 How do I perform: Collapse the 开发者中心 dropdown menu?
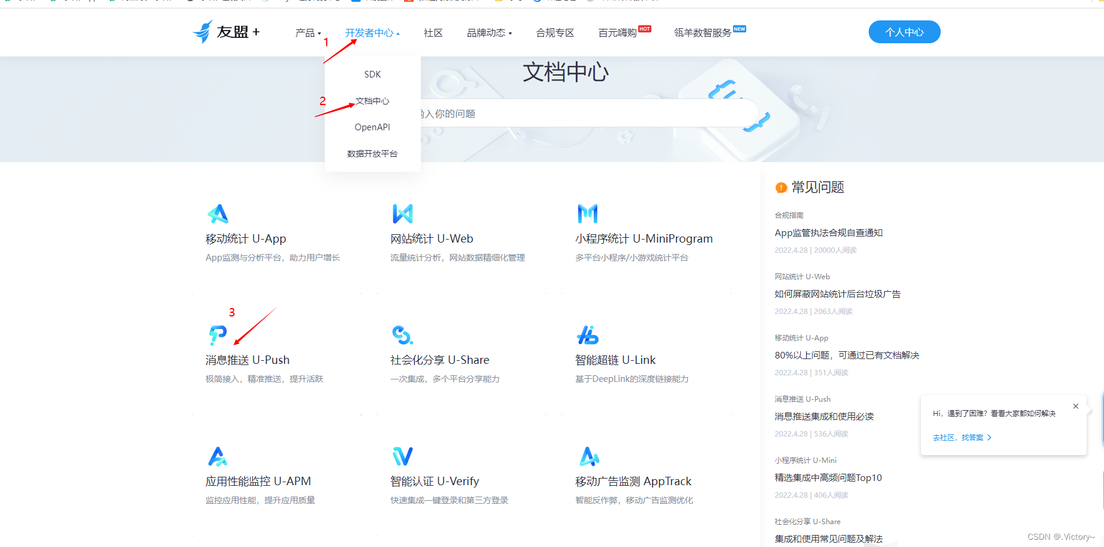click(x=372, y=32)
